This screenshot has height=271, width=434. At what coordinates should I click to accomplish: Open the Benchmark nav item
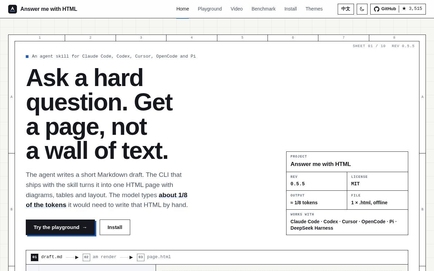pyautogui.click(x=263, y=9)
